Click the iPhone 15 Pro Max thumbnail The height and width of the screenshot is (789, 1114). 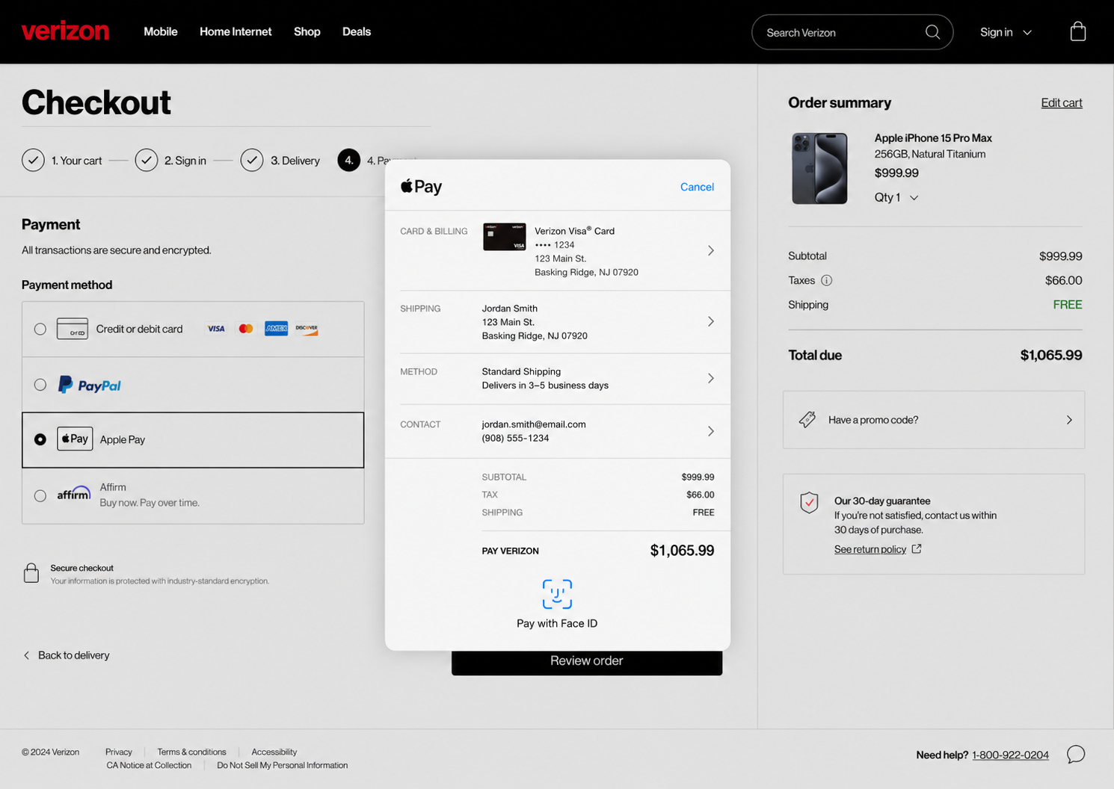(x=820, y=168)
